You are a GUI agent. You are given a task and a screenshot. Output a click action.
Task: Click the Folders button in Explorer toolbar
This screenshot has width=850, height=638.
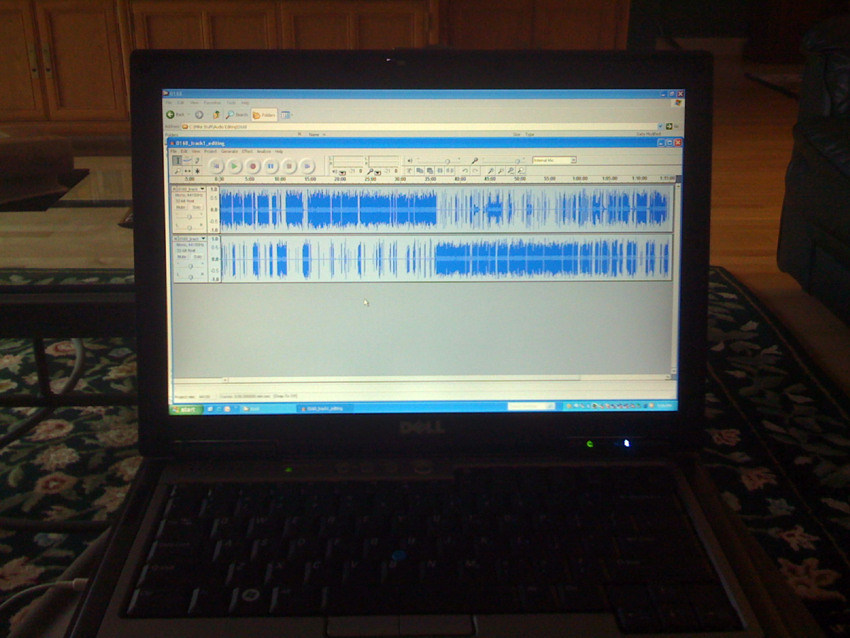click(x=264, y=115)
